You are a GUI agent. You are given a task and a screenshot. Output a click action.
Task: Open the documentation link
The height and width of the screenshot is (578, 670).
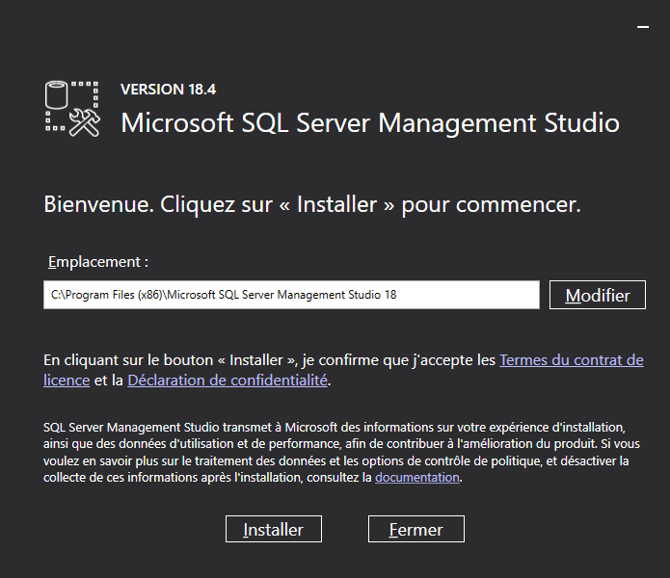tap(417, 477)
